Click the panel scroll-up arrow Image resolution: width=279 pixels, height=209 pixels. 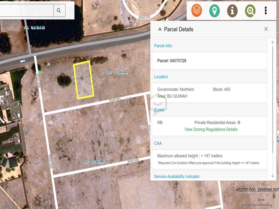272,43
